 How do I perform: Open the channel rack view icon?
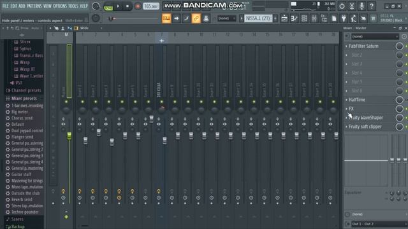pos(304,18)
